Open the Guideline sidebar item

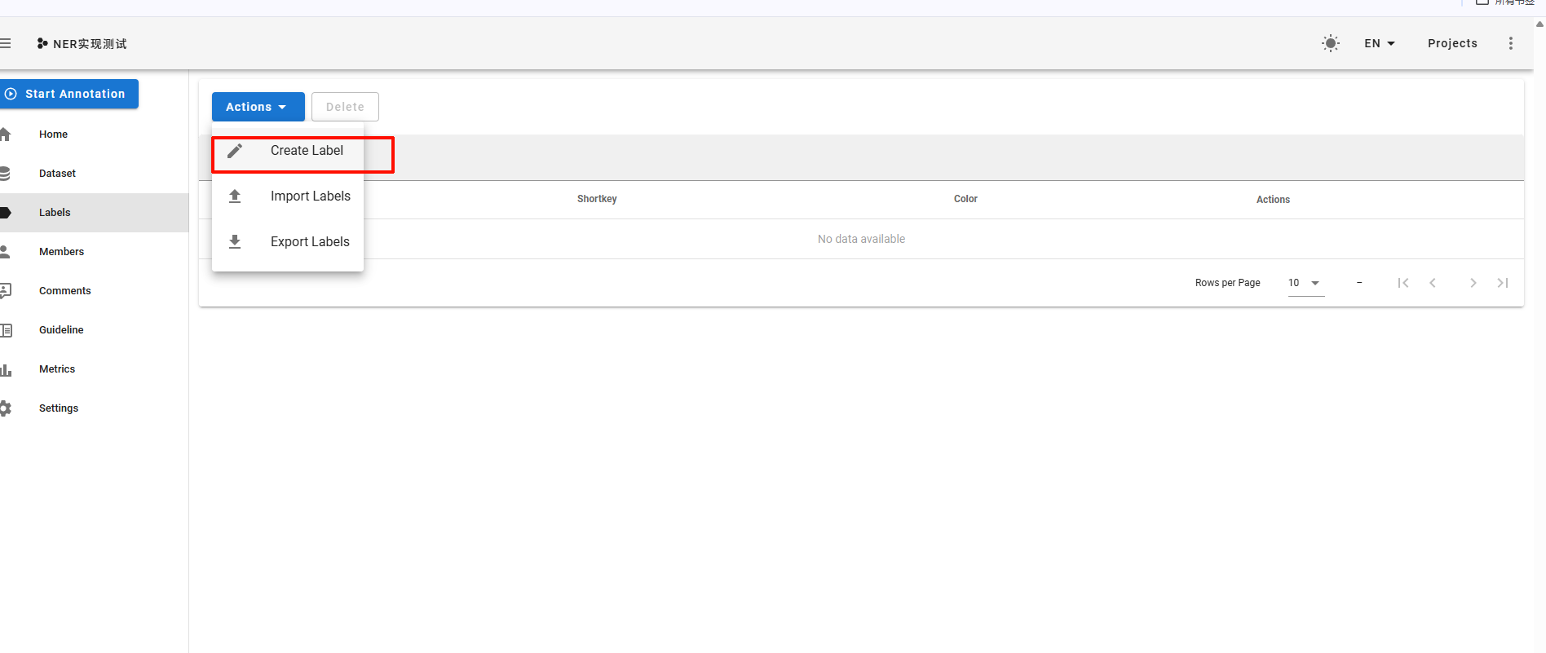click(95, 330)
